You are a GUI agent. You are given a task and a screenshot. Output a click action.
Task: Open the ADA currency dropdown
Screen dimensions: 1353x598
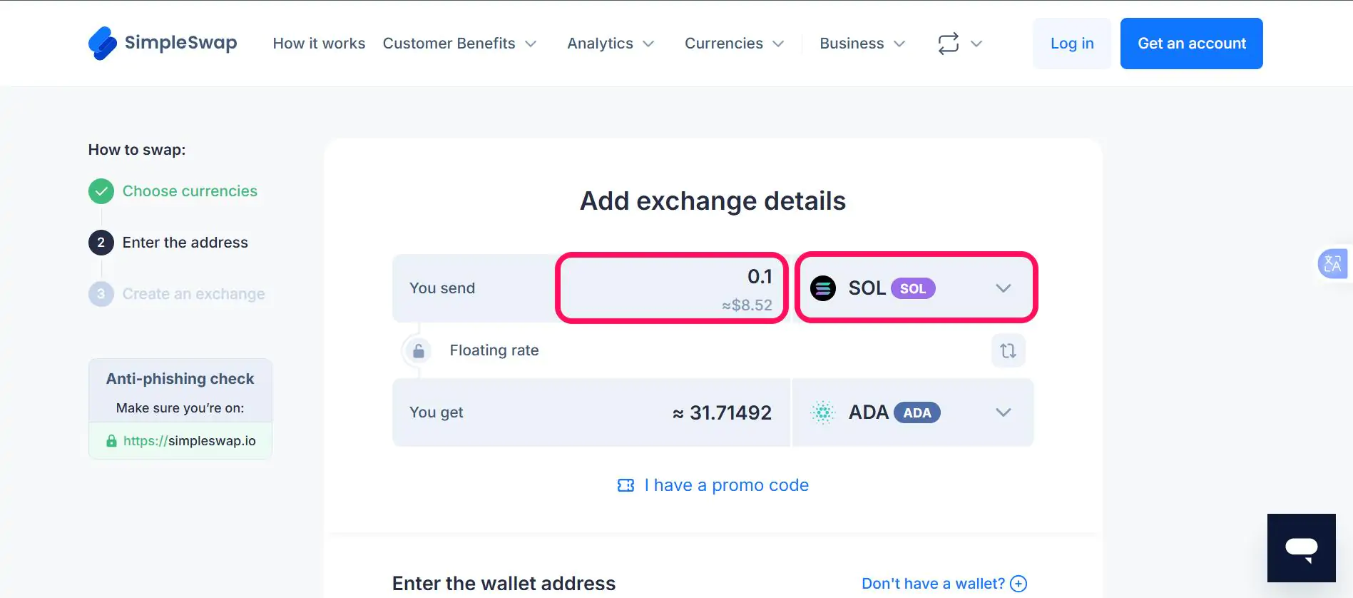point(1003,412)
